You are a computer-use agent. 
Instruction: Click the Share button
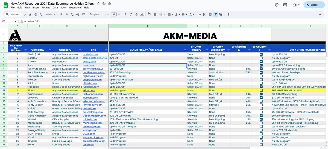point(312,5)
